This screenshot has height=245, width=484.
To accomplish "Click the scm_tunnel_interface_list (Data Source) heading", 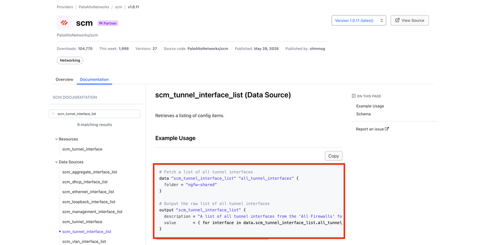I will [223, 95].
